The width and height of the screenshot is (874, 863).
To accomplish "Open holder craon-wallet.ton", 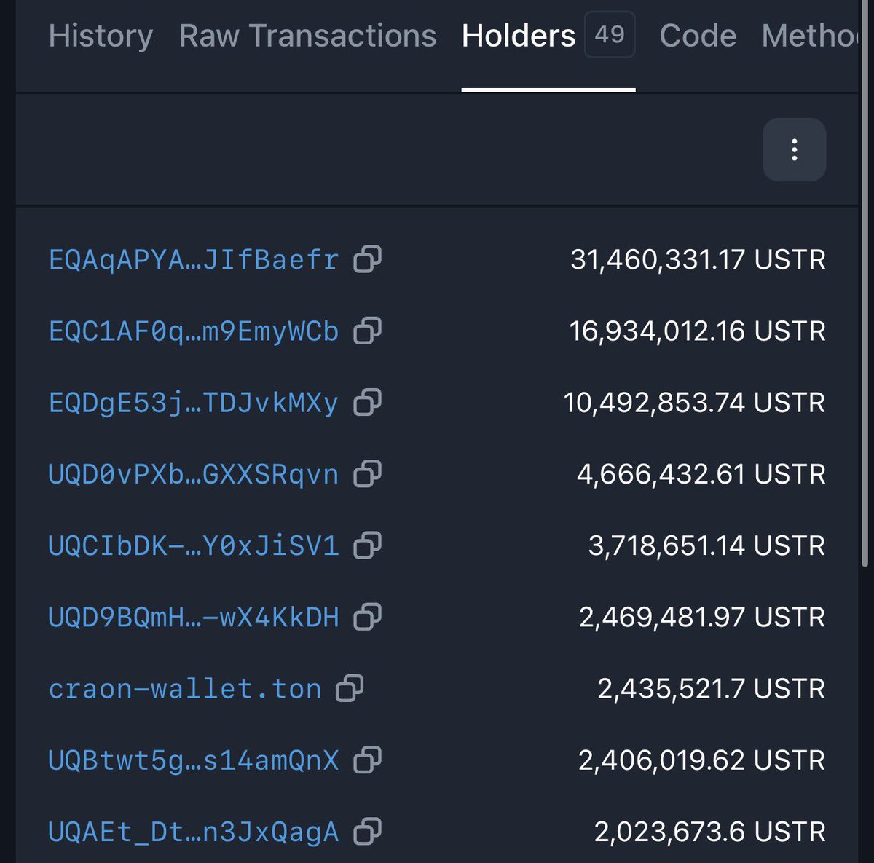I will [185, 688].
